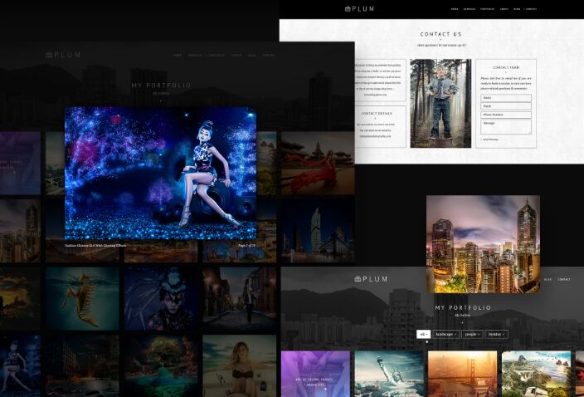The height and width of the screenshot is (397, 584).
Task: Open BLOG in the lower portfolio page menu
Action: click(547, 279)
